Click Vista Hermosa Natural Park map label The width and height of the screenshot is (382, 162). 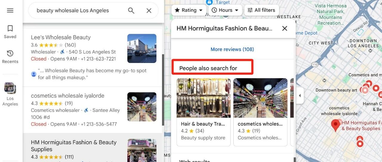(x=330, y=14)
